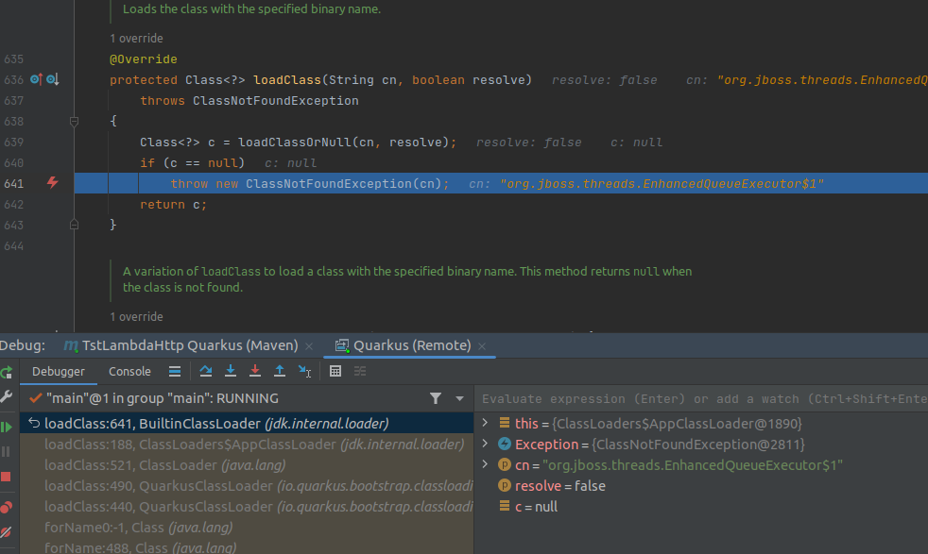The width and height of the screenshot is (928, 554).
Task: Collapse code fold marker at line 638
Action: 74,121
